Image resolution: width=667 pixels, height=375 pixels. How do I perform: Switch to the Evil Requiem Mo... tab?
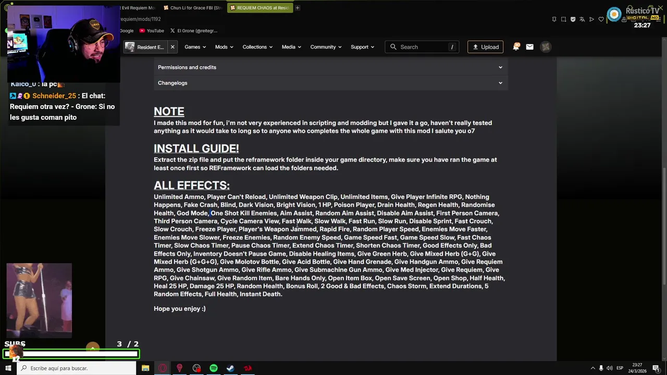138,8
